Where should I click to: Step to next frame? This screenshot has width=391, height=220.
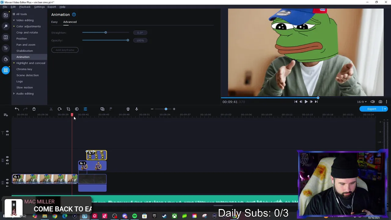(311, 102)
